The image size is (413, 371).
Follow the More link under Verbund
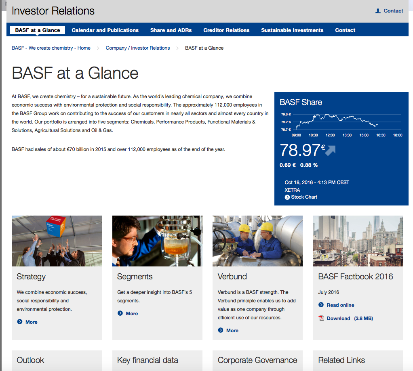[x=232, y=331]
